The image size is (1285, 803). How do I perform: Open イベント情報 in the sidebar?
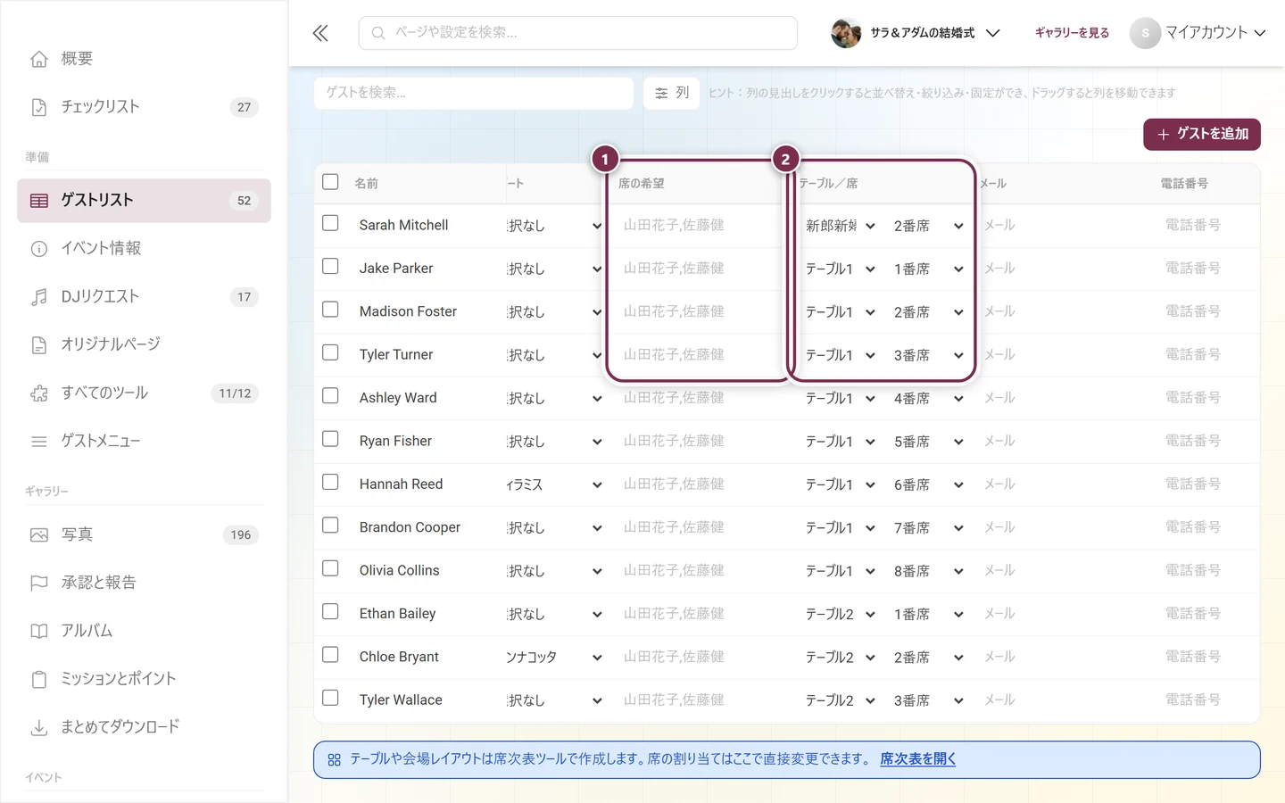tap(144, 249)
